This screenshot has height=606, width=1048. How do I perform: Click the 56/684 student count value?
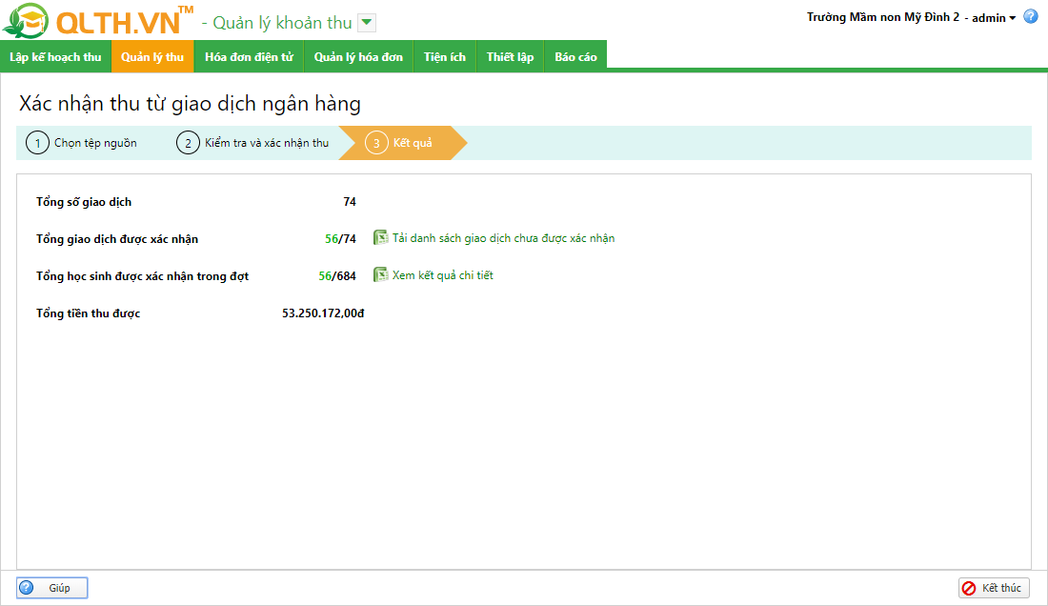[337, 276]
